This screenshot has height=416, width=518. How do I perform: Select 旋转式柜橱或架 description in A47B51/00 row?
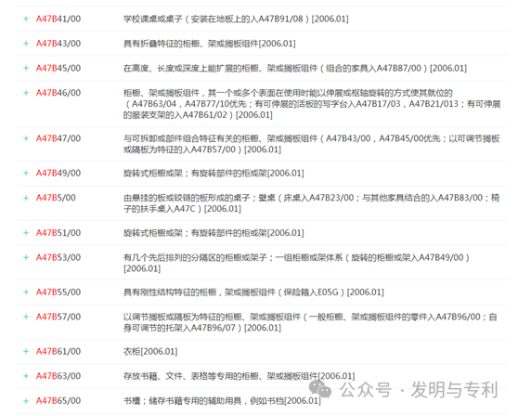pos(214,233)
